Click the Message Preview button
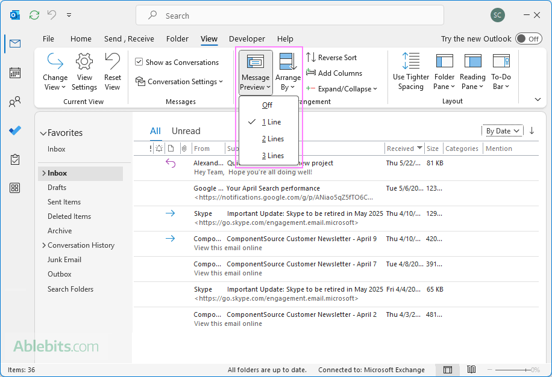 coord(256,72)
